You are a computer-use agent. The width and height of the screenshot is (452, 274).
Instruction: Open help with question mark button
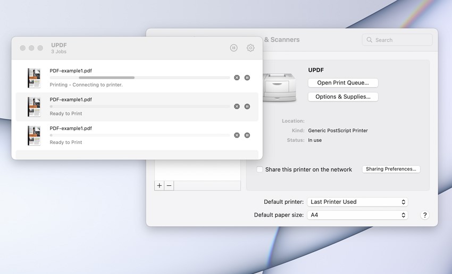(x=425, y=215)
